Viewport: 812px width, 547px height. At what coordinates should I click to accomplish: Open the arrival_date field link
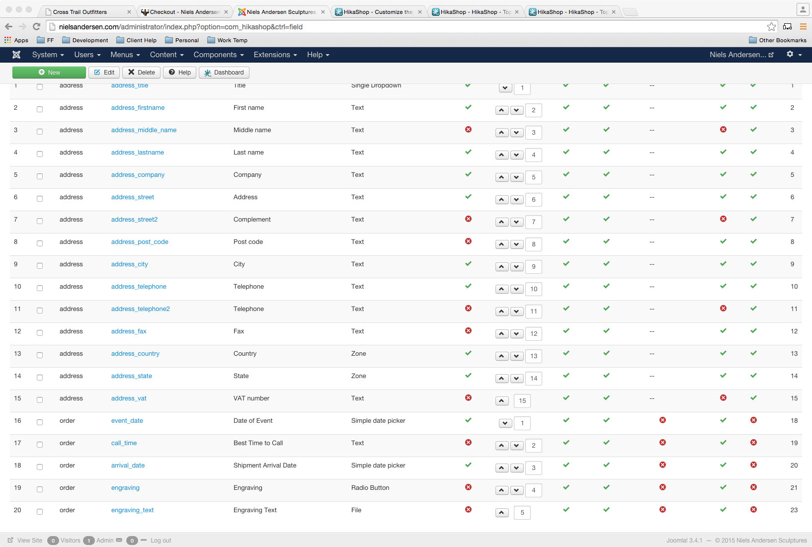click(x=128, y=466)
